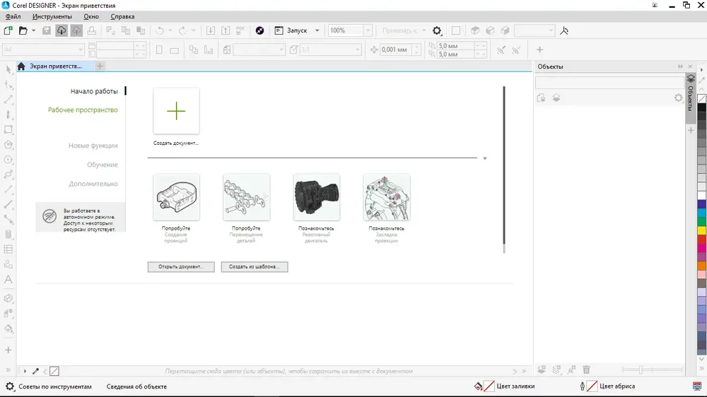707x397 pixels.
Task: Open the Перемещение деталей chain thumbnail
Action: coord(247,197)
